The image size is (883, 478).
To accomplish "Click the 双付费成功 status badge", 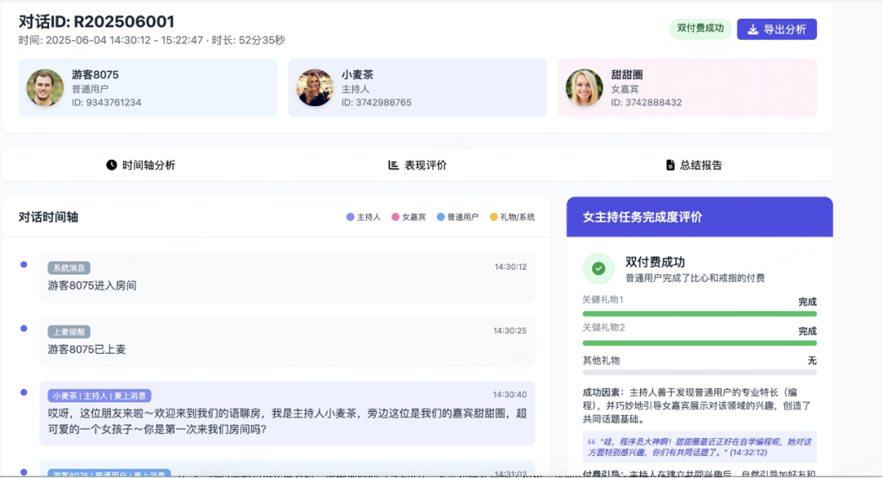I will pos(700,29).
